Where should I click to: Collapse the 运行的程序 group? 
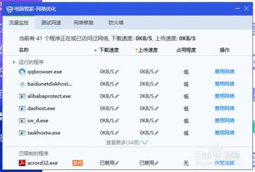click(x=14, y=62)
